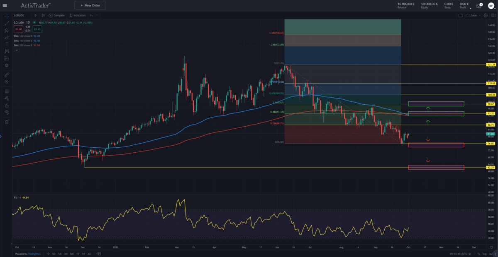The width and height of the screenshot is (498, 257).
Task: Select the trend line drawing tool
Action: click(7, 23)
